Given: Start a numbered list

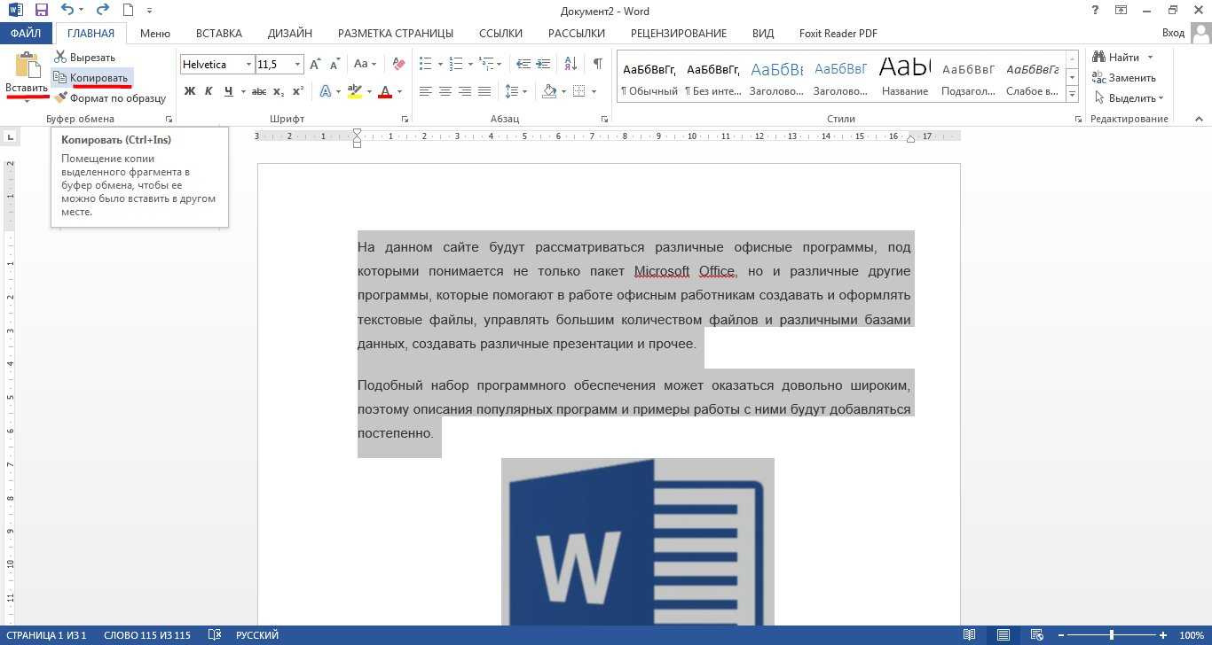Looking at the screenshot, I should [x=456, y=65].
